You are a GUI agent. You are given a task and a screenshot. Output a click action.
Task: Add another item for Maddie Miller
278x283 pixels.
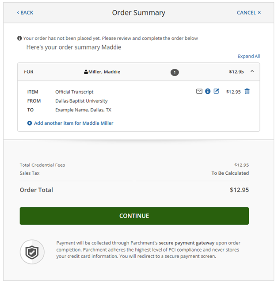point(73,123)
